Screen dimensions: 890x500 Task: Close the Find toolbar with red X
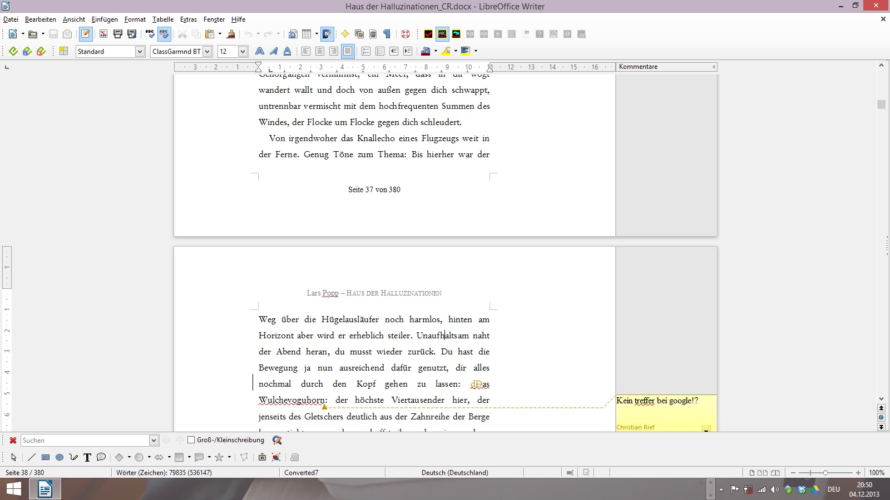(13, 440)
